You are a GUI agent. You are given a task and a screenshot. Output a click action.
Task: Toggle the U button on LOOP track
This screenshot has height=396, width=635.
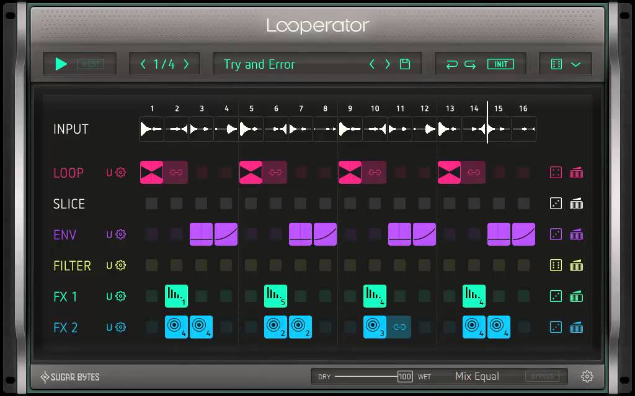coord(109,173)
